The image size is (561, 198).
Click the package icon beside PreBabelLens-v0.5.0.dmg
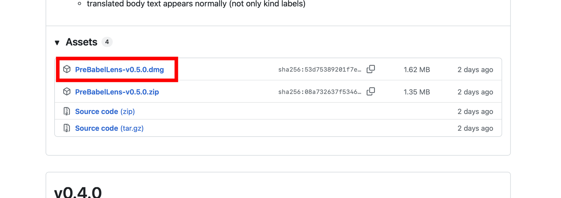pos(67,69)
